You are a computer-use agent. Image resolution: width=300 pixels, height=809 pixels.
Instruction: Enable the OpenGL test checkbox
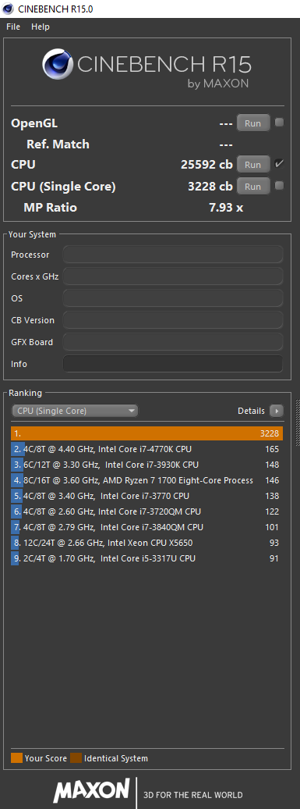pos(279,123)
